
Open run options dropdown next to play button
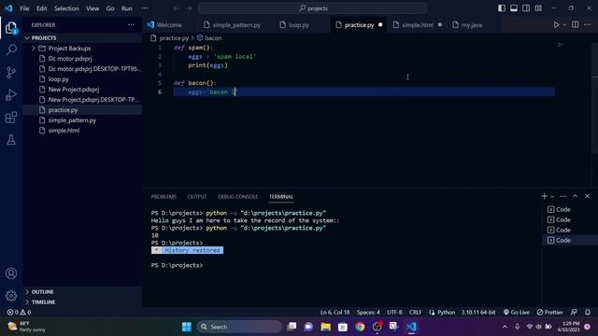pyautogui.click(x=564, y=25)
